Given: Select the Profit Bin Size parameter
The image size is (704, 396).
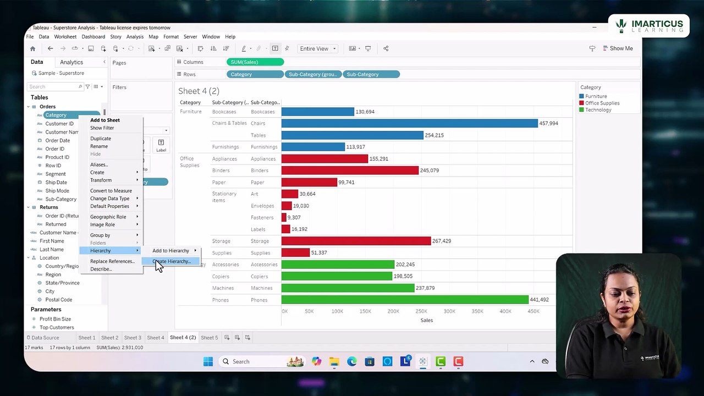Looking at the screenshot, I should click(55, 319).
